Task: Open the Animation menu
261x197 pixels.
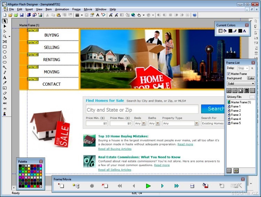Action: point(62,9)
